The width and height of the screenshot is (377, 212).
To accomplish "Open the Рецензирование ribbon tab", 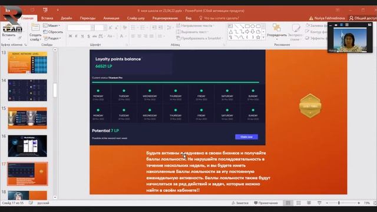I will tap(165, 18).
